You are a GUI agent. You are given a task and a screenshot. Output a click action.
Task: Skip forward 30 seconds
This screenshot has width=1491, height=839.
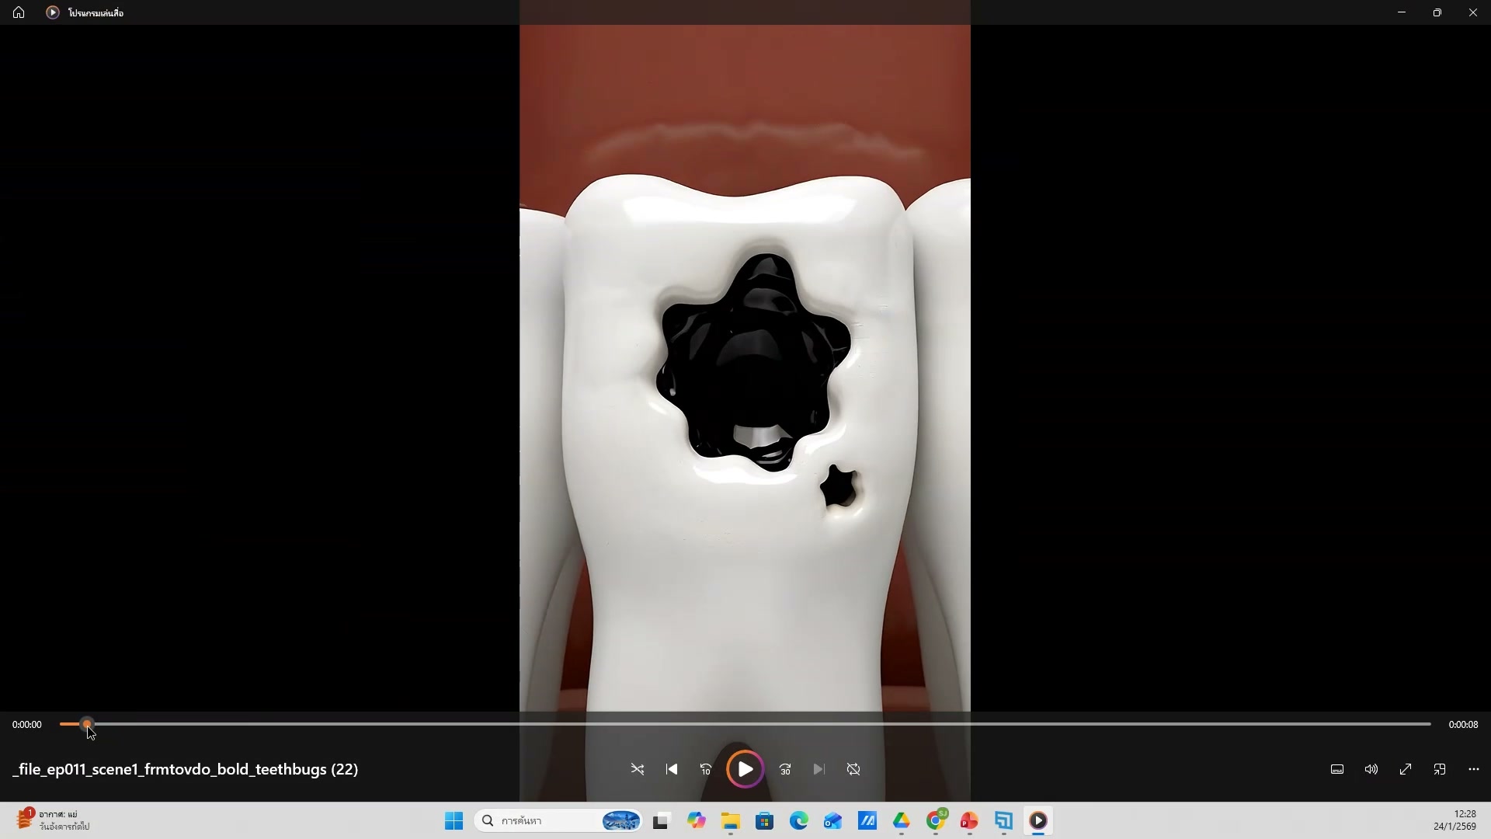click(785, 769)
